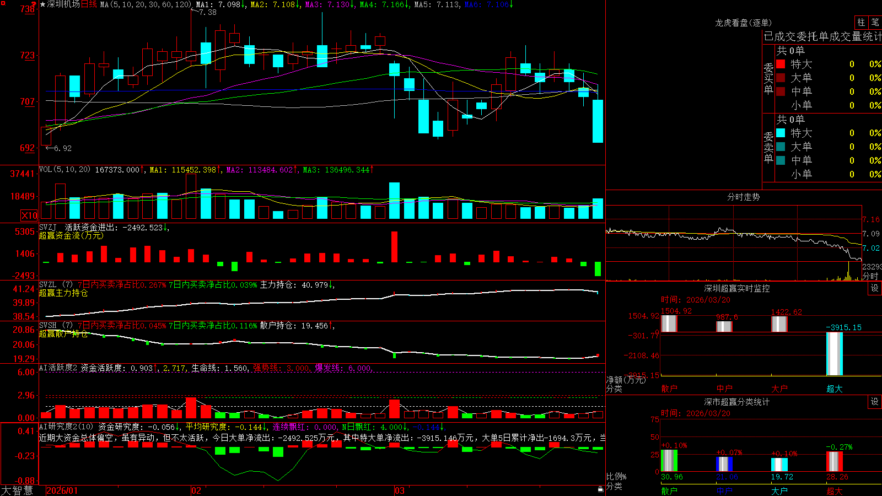Image resolution: width=882 pixels, height=496 pixels.
Task: Click the cyan 超大 bar valued -3915.15
Action: (835, 353)
